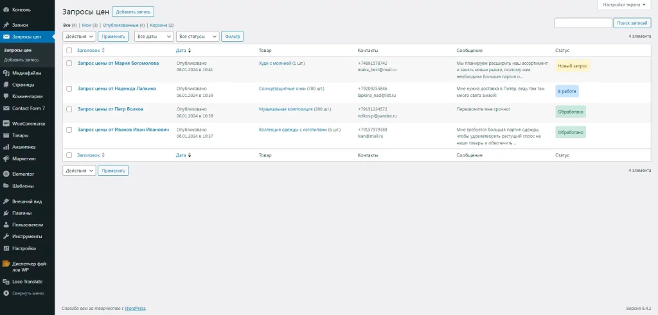Click the Loco Translate icon

pyautogui.click(x=6, y=282)
